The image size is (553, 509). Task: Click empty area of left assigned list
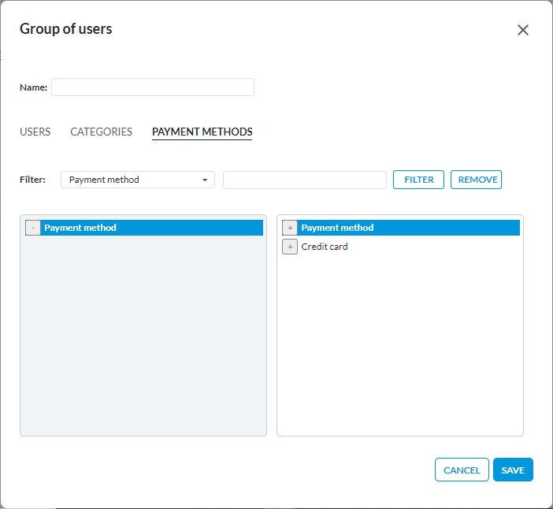tap(143, 339)
